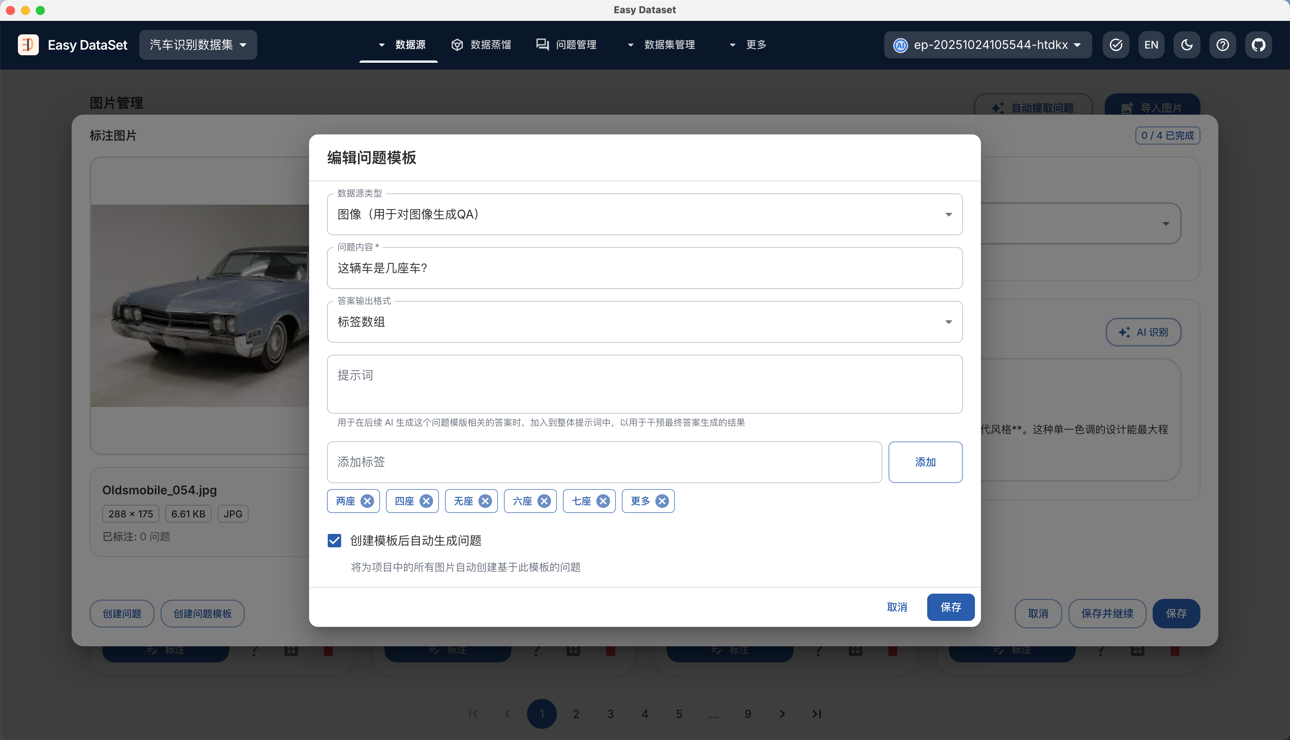Open the help question mark icon
1290x740 pixels.
(x=1222, y=45)
